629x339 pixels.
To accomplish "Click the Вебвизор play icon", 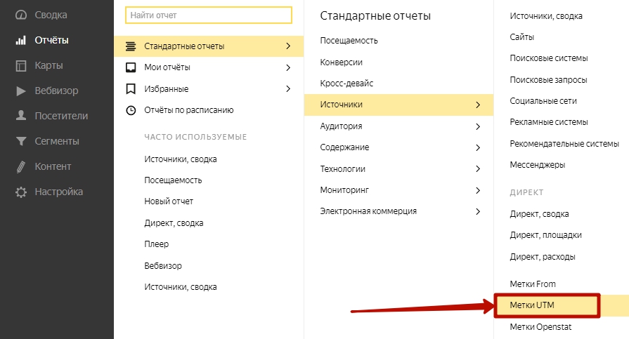I will coord(21,91).
